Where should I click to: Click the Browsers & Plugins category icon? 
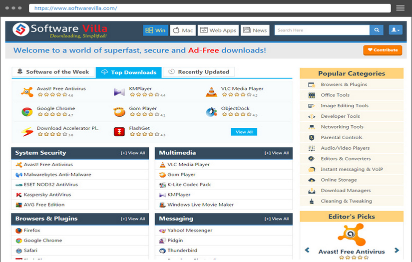(312, 85)
